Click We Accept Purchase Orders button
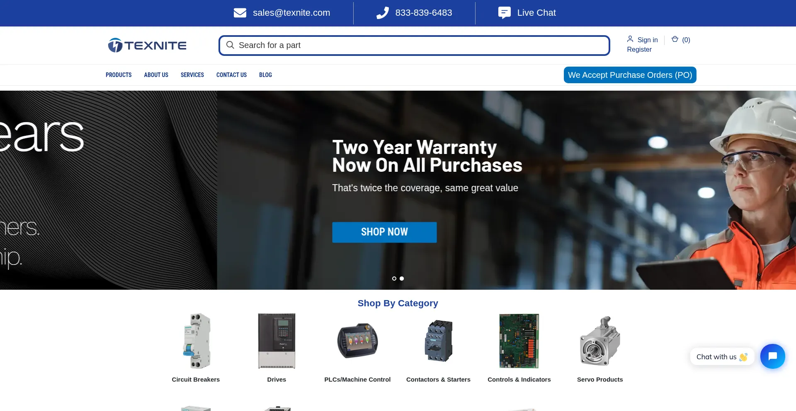The image size is (796, 411). pyautogui.click(x=630, y=75)
